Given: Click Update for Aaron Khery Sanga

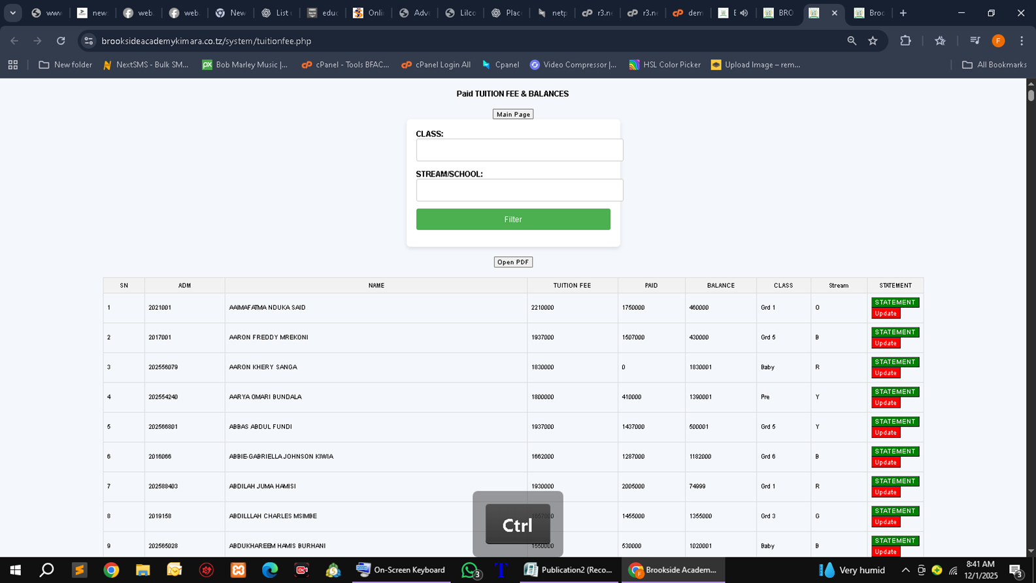Looking at the screenshot, I should pos(886,373).
